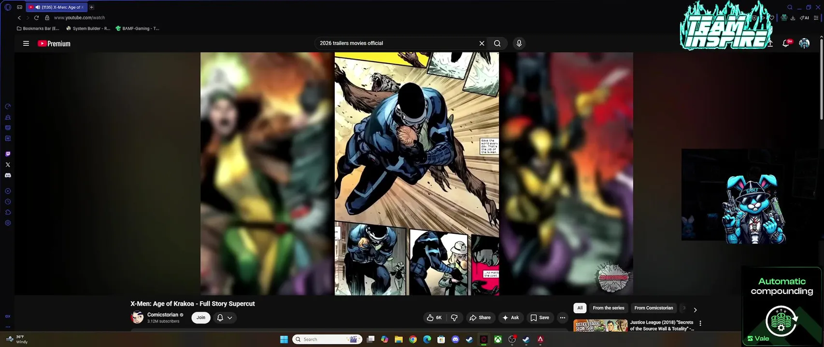Open weather widget showing 36°F Windy
824x347 pixels.
17,339
